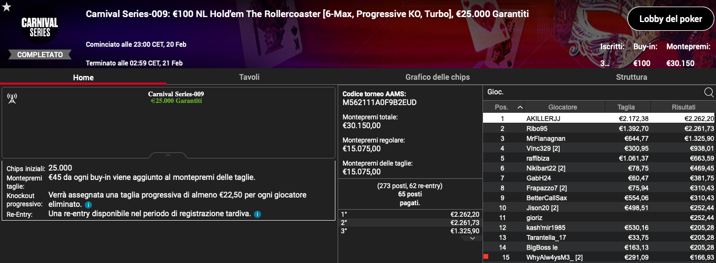Click the Gioc. search field
The height and width of the screenshot is (263, 716).
click(592, 92)
